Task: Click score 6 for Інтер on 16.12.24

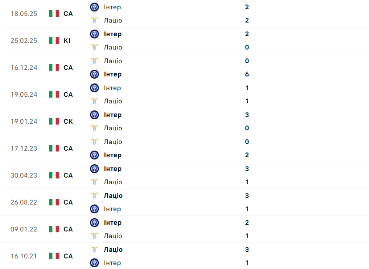Action: point(247,74)
